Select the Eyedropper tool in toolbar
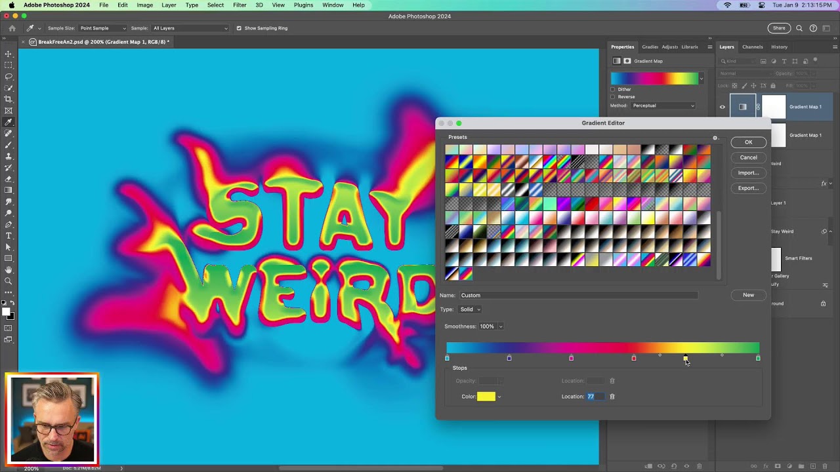Viewport: 840px width, 472px height. (9, 122)
